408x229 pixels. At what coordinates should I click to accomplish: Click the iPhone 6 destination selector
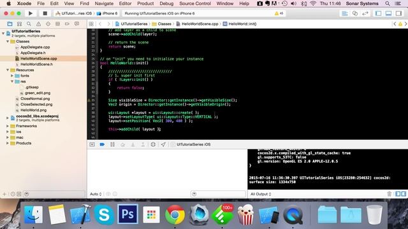(107, 13)
